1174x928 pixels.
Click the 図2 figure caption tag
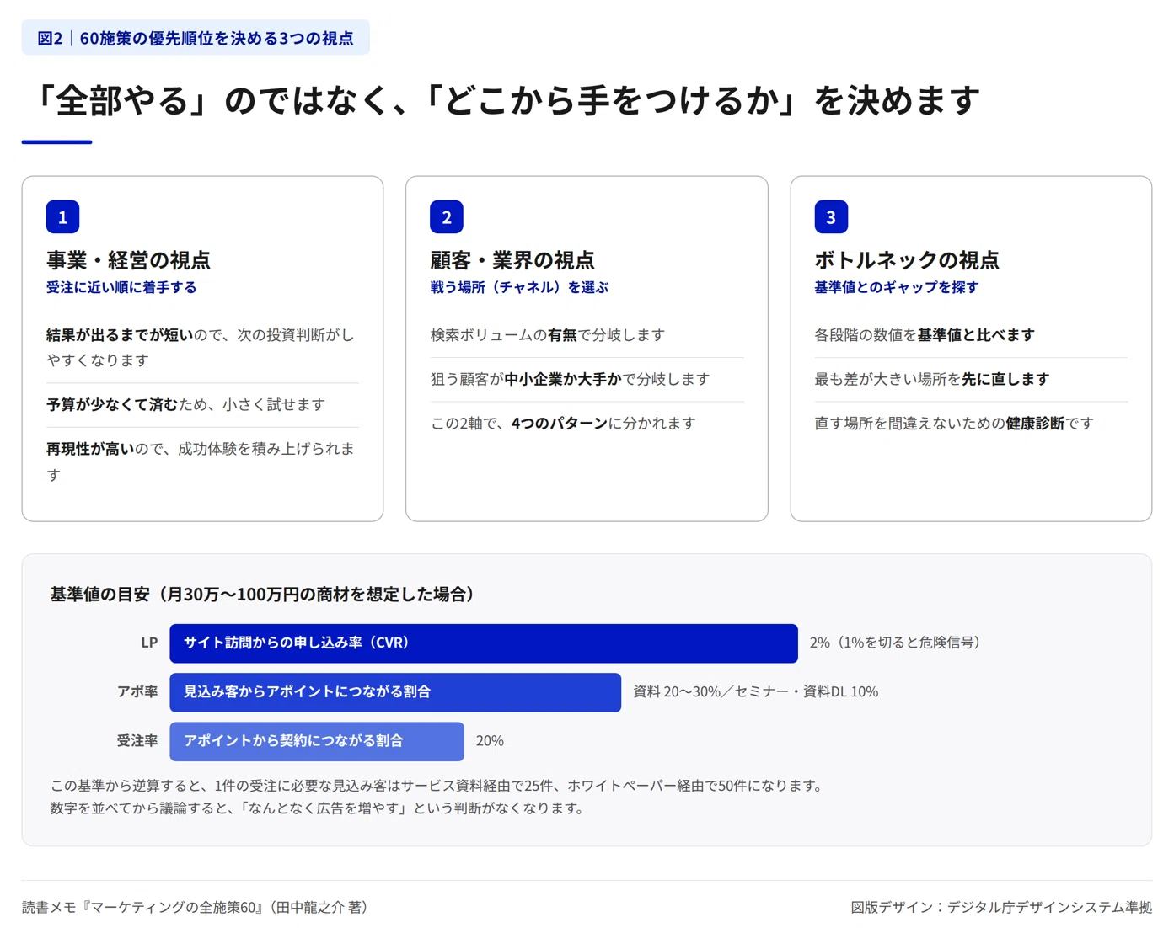[x=196, y=38]
